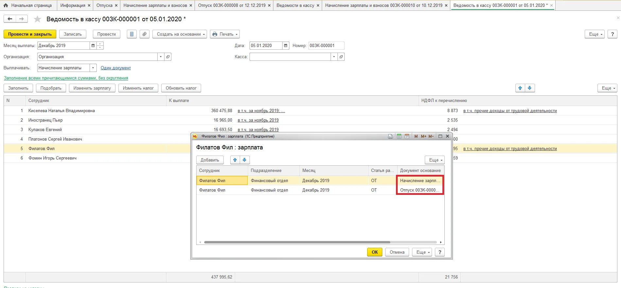The width and height of the screenshot is (621, 288).
Task: Open the Касса record with its open-form icon
Action: [x=341, y=57]
